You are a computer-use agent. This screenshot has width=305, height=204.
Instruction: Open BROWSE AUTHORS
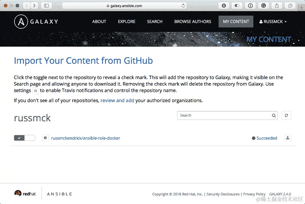click(x=193, y=22)
